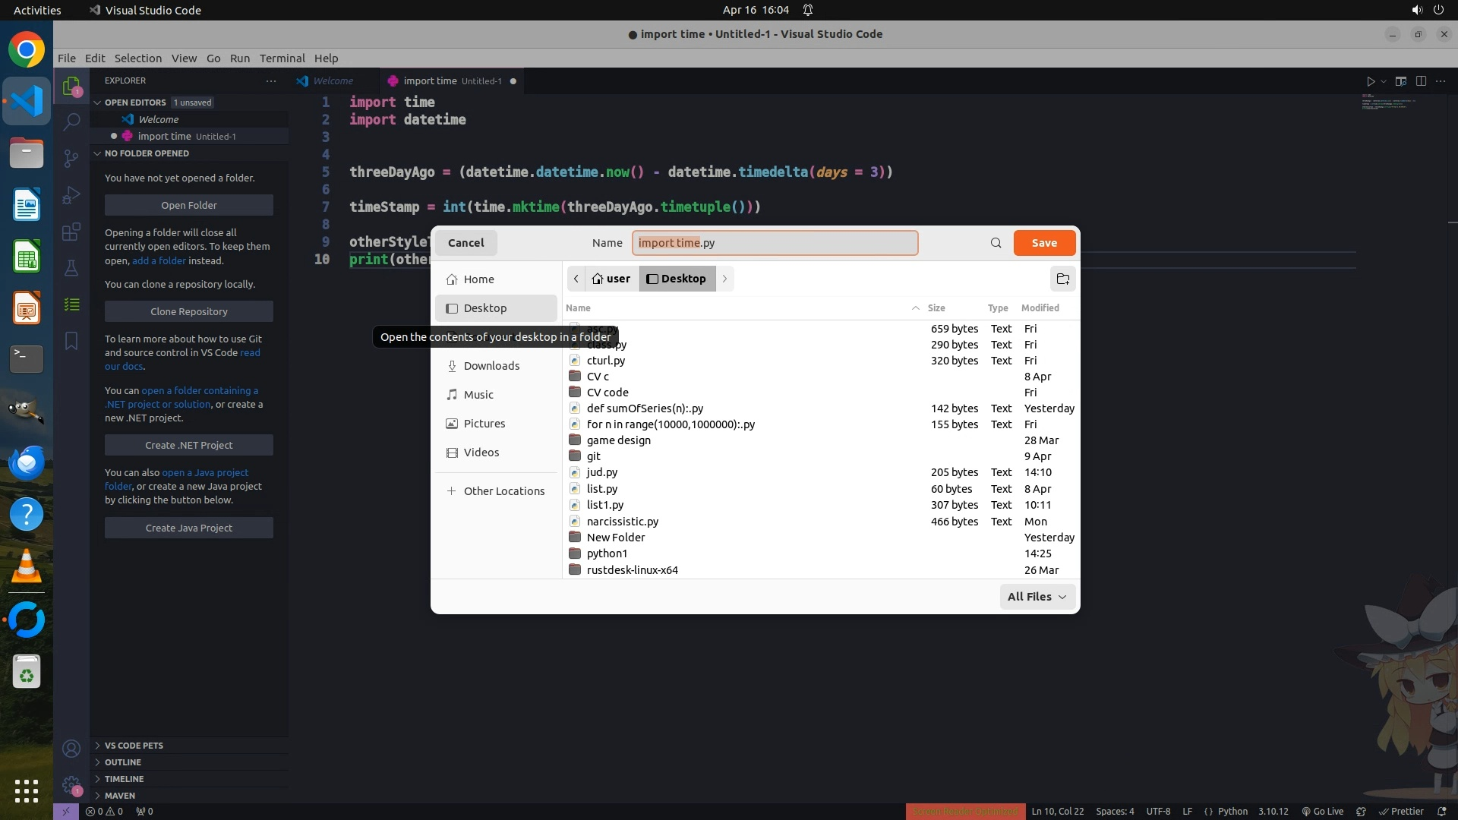The height and width of the screenshot is (820, 1458).
Task: Open Run and Debug view icon
Action: point(71,194)
